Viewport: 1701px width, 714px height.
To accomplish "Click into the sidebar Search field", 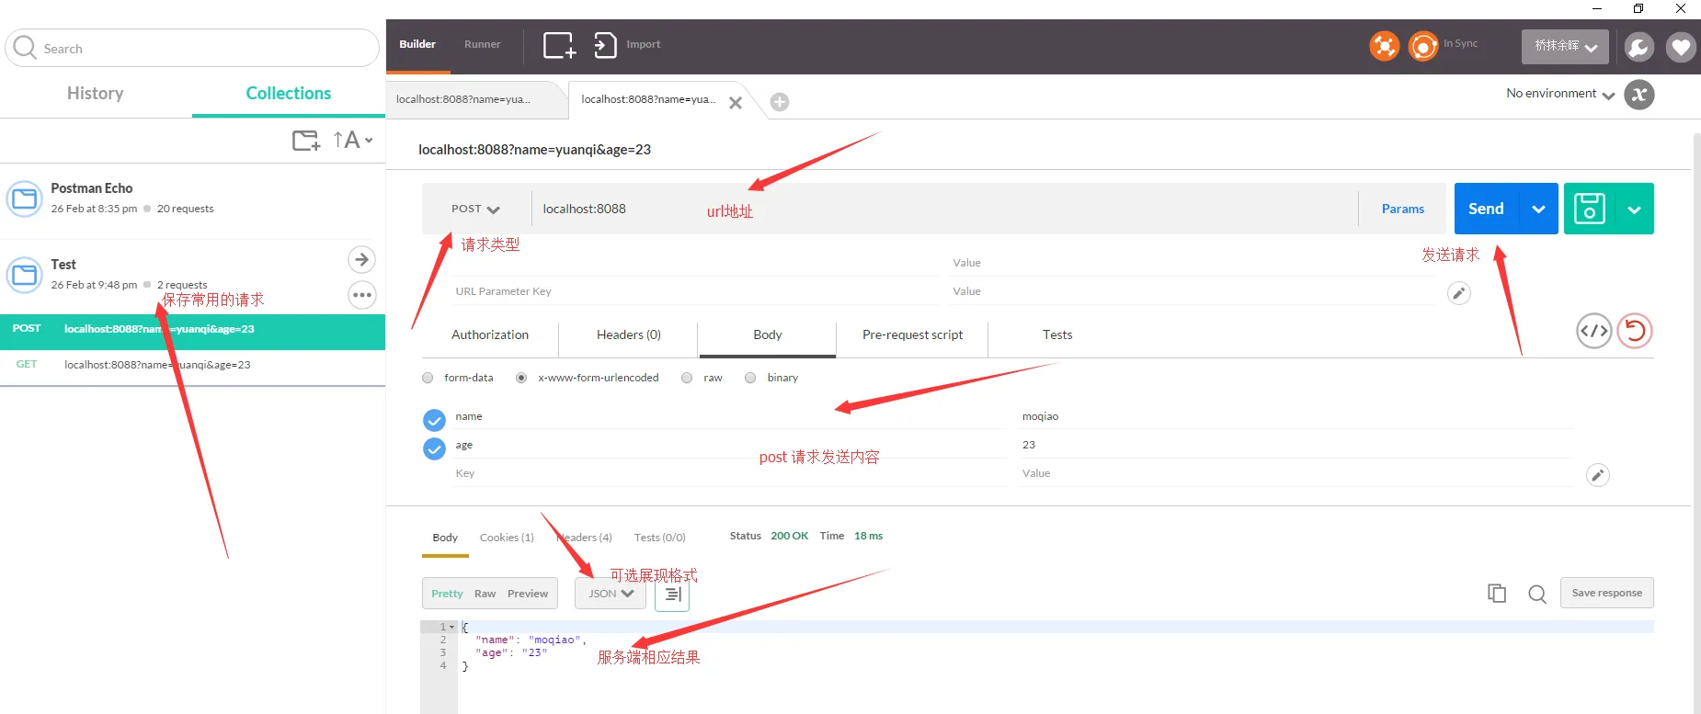I will click(x=192, y=48).
